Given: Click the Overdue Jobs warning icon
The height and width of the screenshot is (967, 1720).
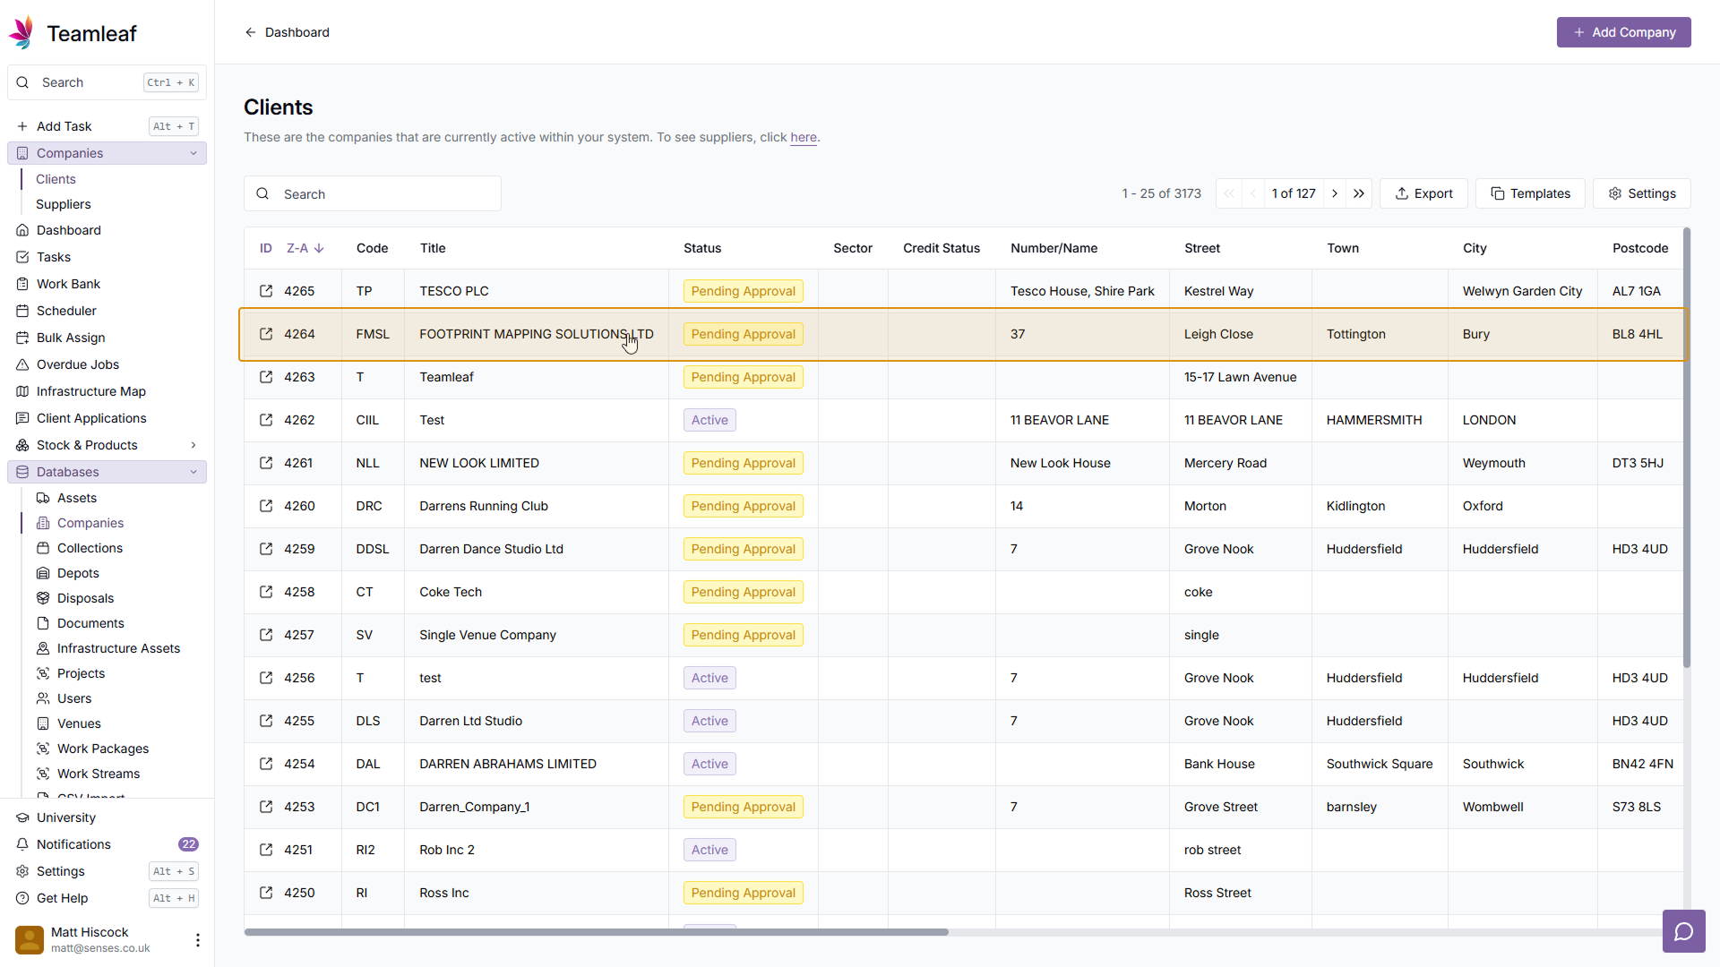Looking at the screenshot, I should pos(23,364).
